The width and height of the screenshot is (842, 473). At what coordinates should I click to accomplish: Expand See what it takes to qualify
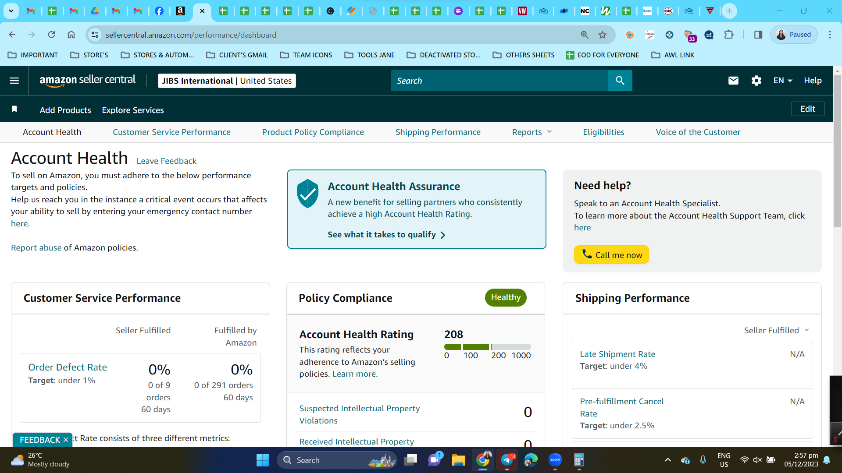(x=386, y=235)
